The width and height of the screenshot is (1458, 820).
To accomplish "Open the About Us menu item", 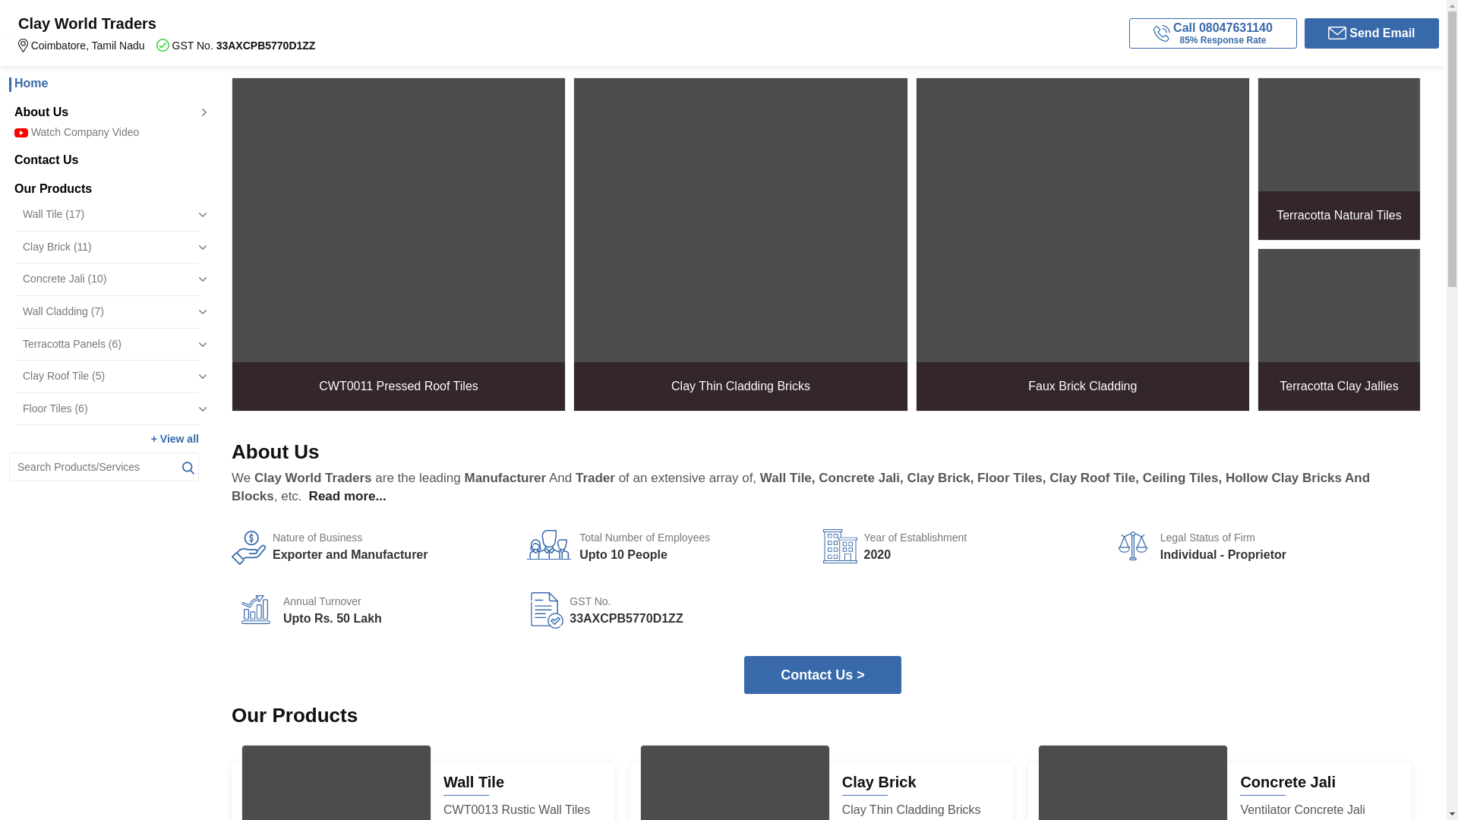I will pyautogui.click(x=41, y=112).
